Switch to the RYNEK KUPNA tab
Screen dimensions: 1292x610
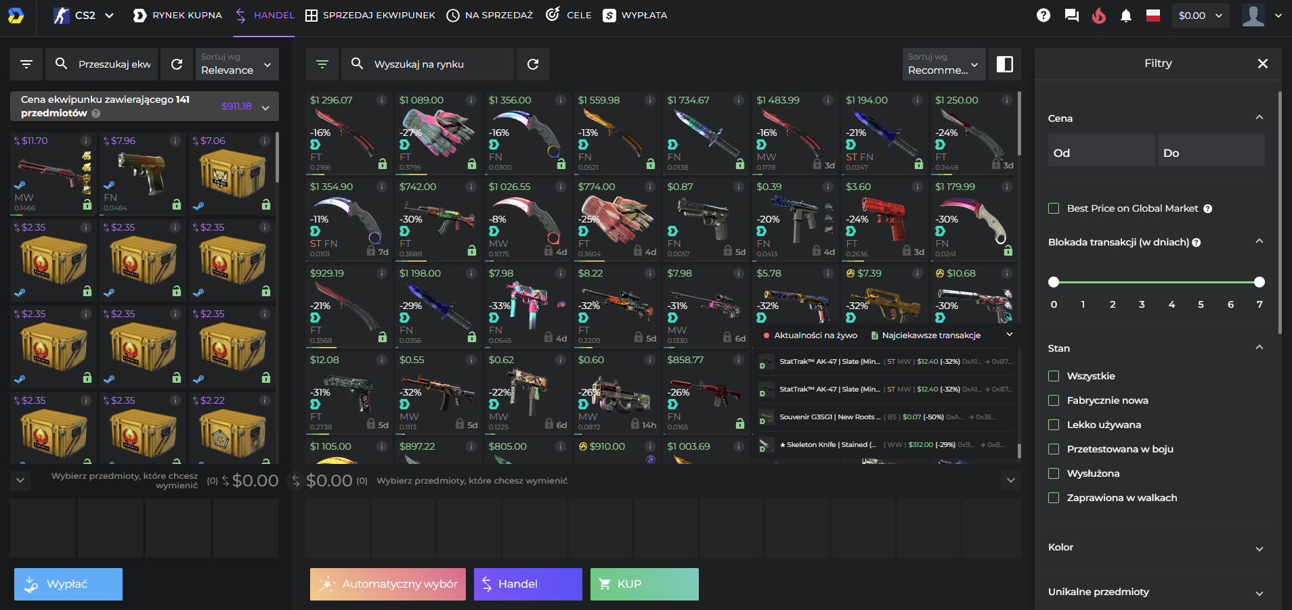[177, 15]
